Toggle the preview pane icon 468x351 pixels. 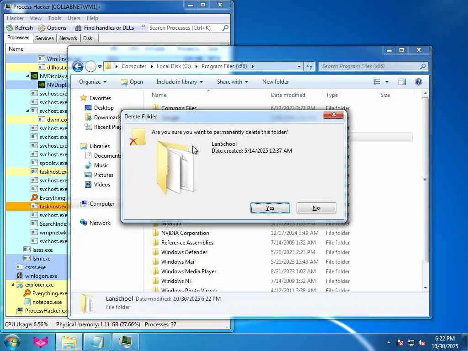point(402,82)
